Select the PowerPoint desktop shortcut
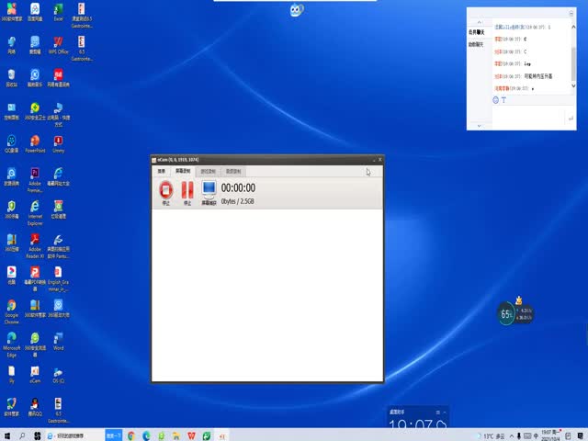588x441 pixels. coord(35,141)
